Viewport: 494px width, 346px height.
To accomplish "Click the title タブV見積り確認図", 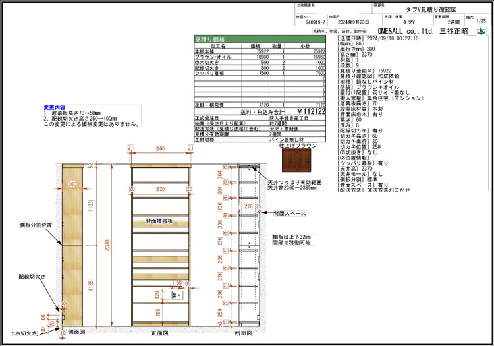I will pos(431,9).
